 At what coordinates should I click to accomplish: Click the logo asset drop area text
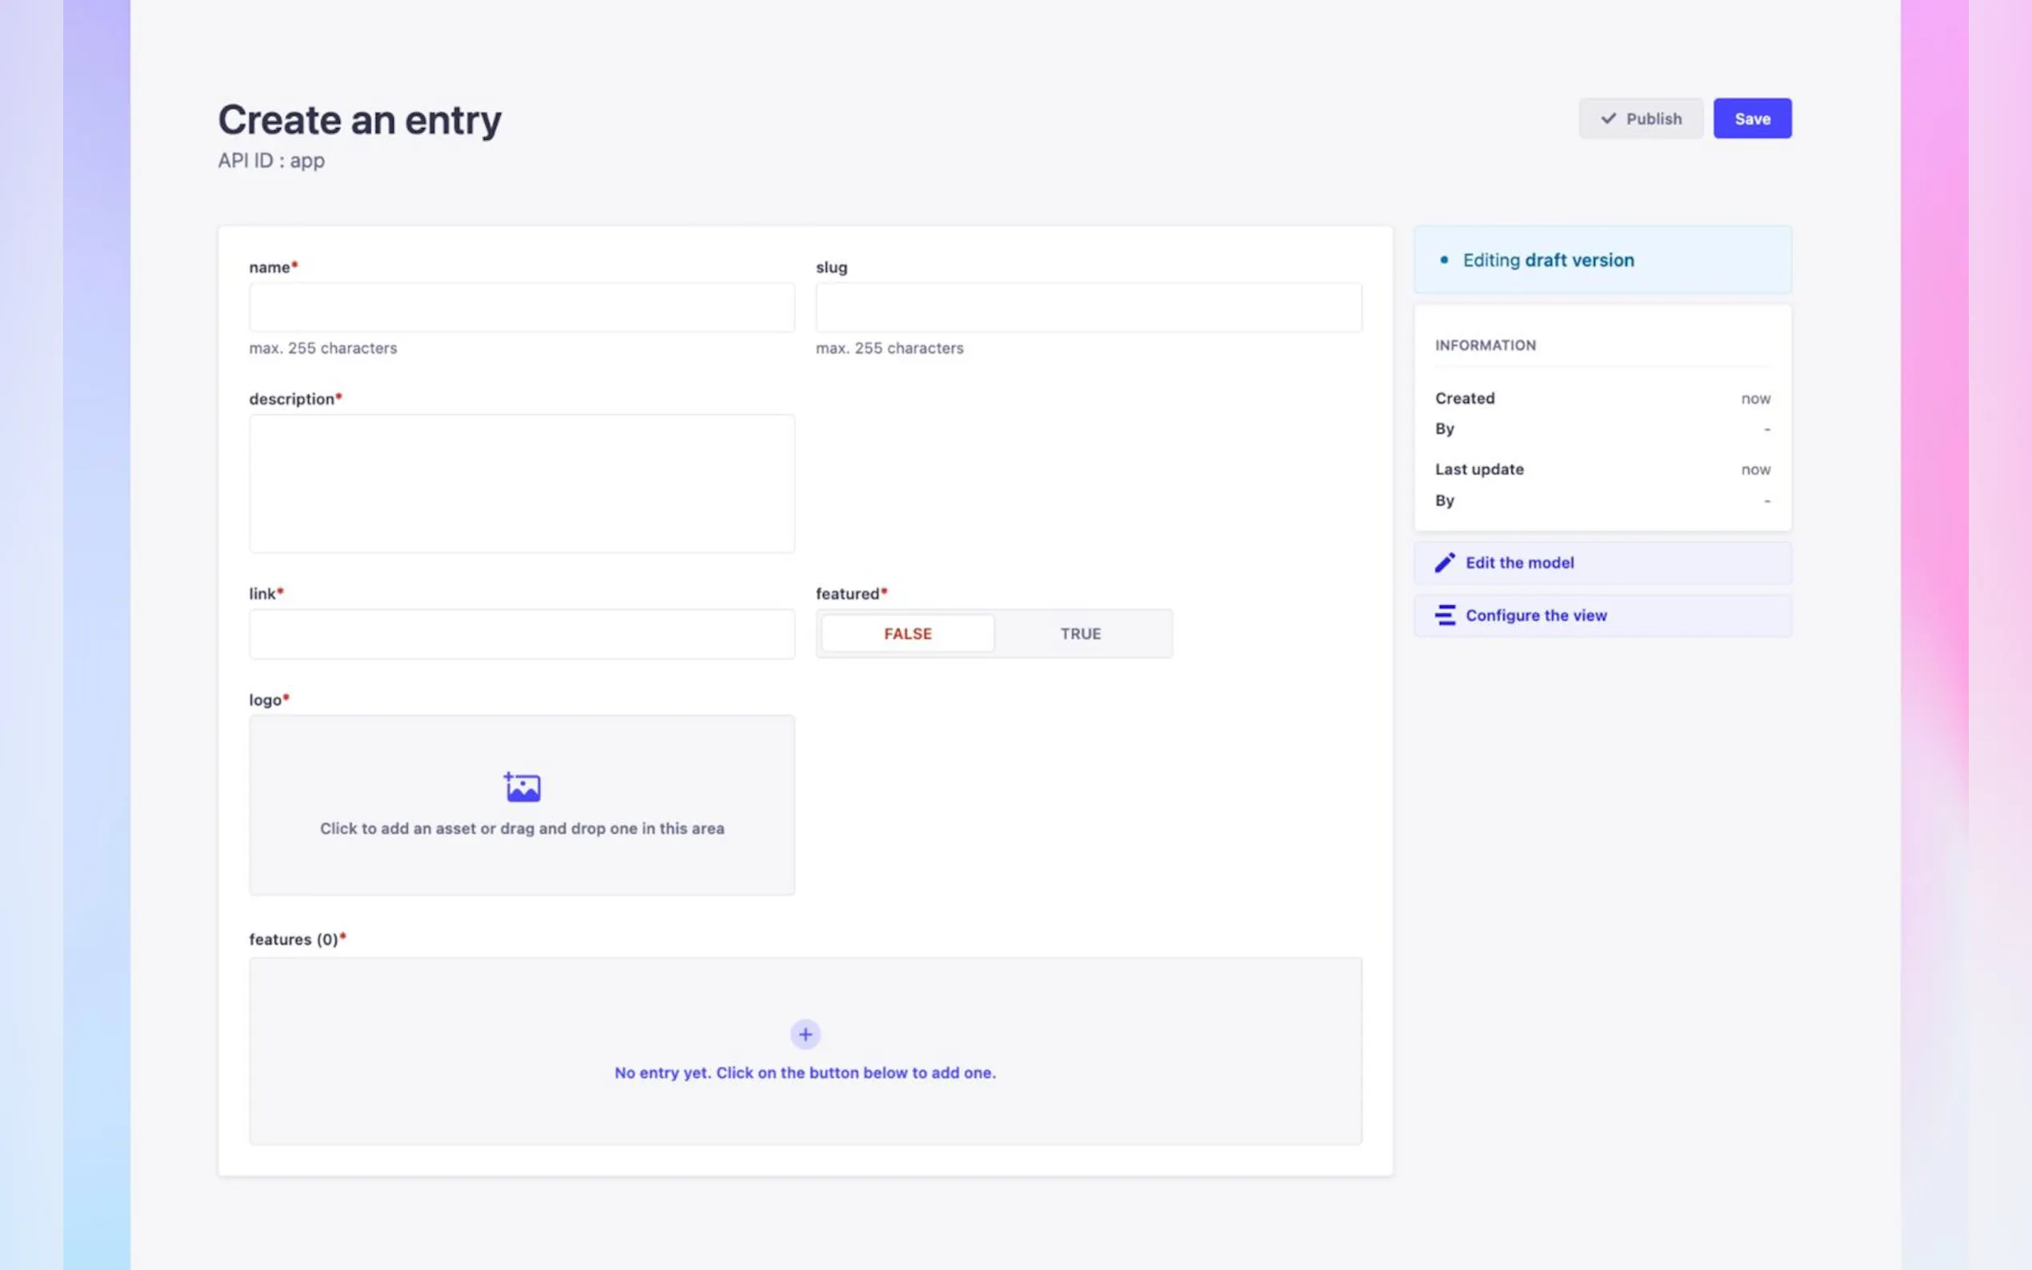[x=522, y=829]
